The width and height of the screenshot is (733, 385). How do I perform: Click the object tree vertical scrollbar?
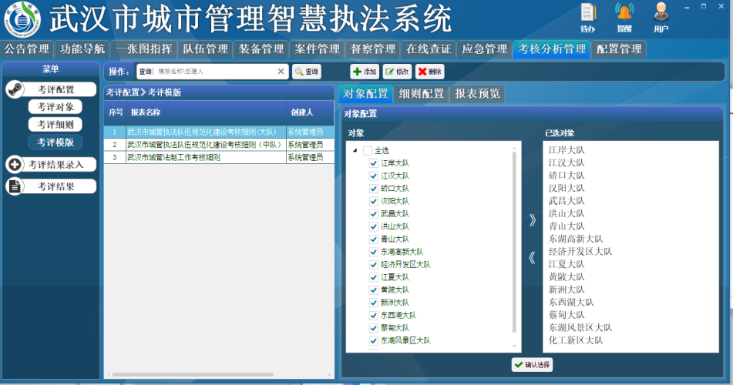(515, 246)
